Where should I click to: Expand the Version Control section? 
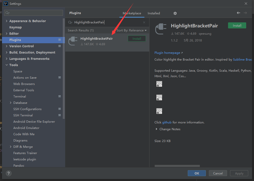[7, 46]
